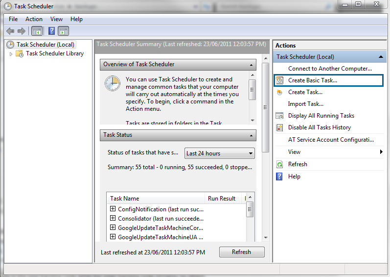Click the Last refreshed at 23/06/2011 text
The height and width of the screenshot is (277, 390).
click(x=153, y=252)
